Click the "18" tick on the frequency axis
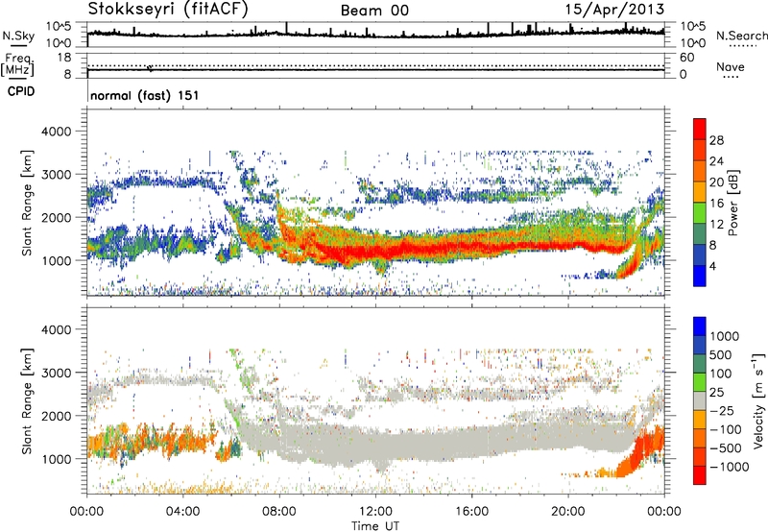The height and width of the screenshot is (532, 768). 64,58
